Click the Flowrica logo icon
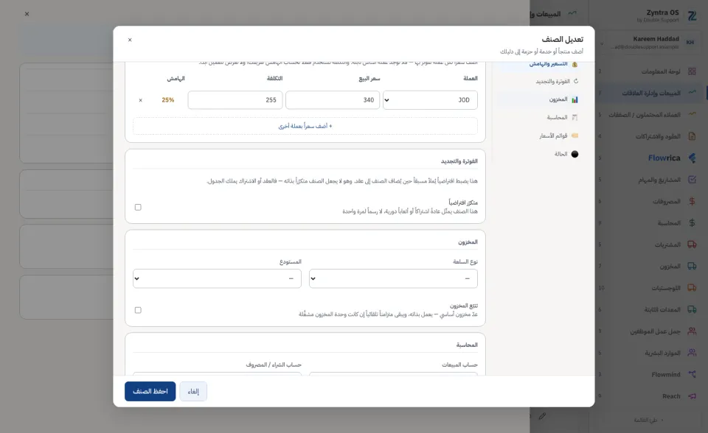The image size is (708, 433). [692, 158]
